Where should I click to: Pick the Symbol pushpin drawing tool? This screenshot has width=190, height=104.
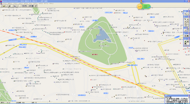185,14
